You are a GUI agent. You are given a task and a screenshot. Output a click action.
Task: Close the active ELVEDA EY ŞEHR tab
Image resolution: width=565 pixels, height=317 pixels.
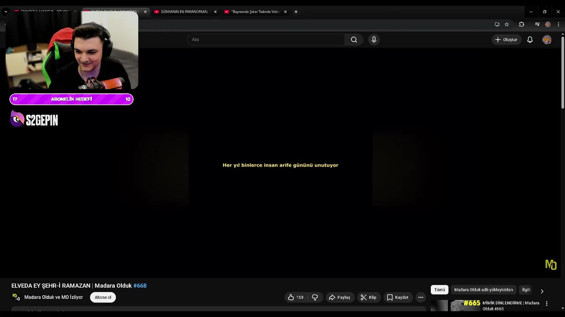145,12
